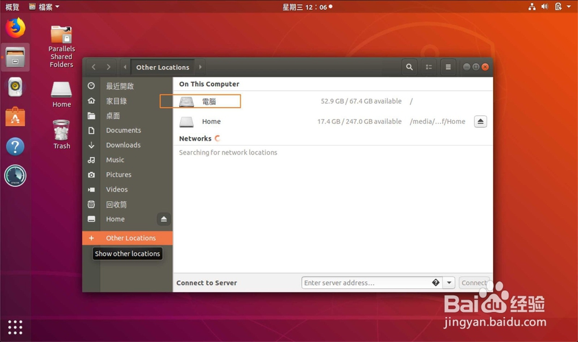The image size is (578, 342).
Task: Select the Trash desktop icon
Action: [x=62, y=134]
